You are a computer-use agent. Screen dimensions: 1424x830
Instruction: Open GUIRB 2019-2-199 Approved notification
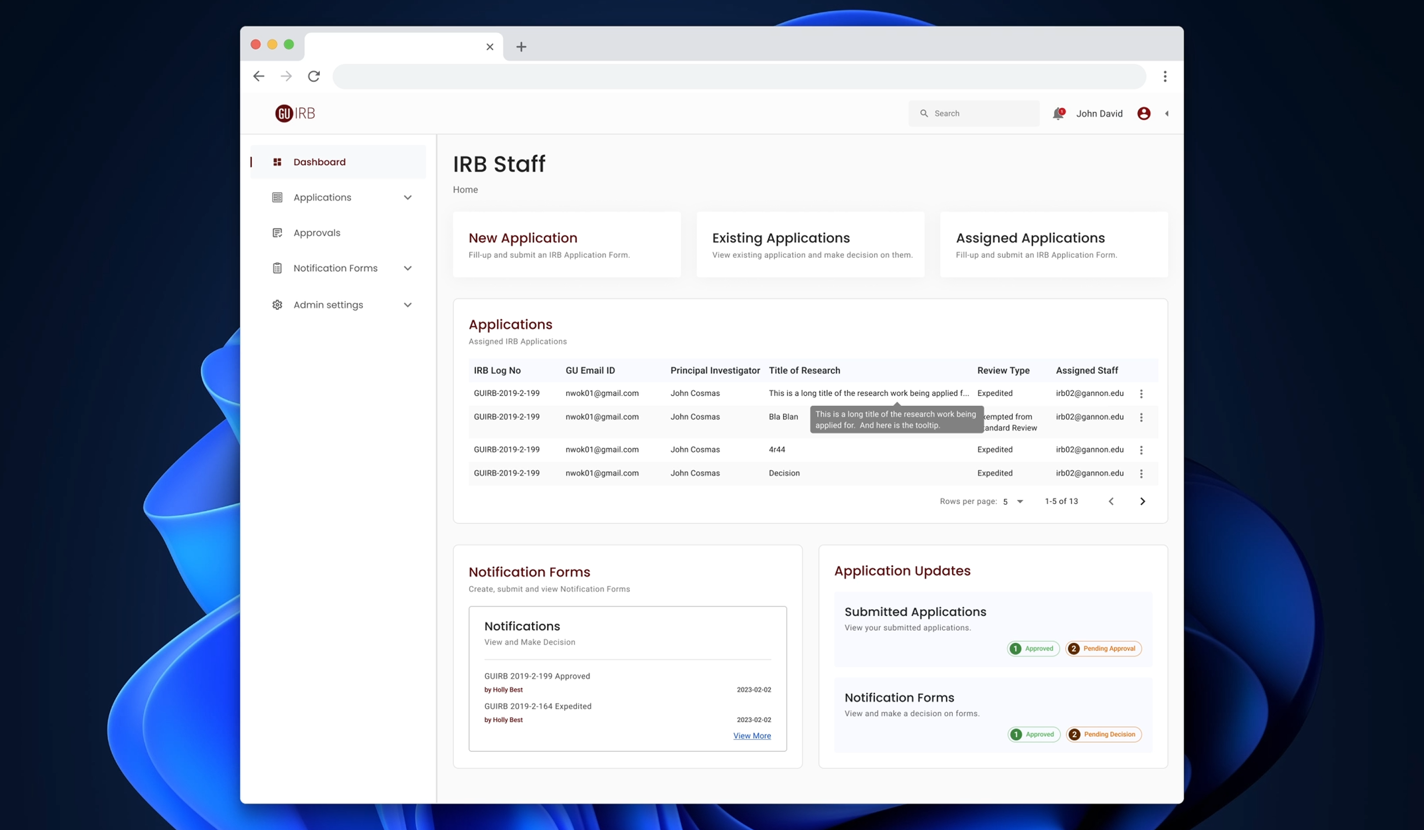tap(627, 683)
